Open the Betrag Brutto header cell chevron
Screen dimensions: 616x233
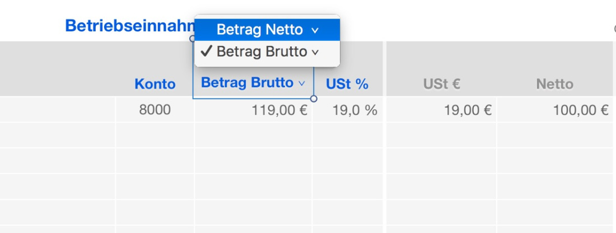click(302, 83)
